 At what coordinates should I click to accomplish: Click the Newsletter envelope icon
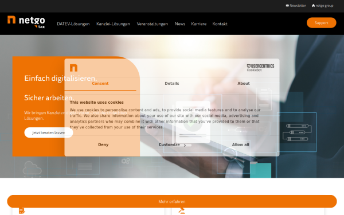coord(287,6)
